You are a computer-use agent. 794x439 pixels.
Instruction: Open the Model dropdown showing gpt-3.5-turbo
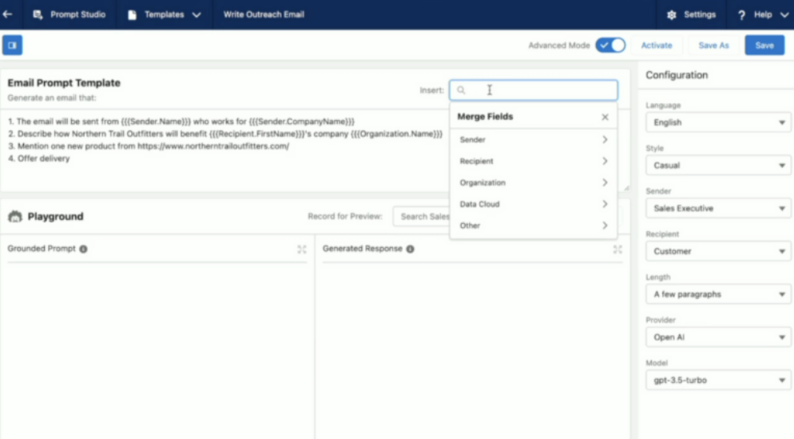[x=717, y=381]
